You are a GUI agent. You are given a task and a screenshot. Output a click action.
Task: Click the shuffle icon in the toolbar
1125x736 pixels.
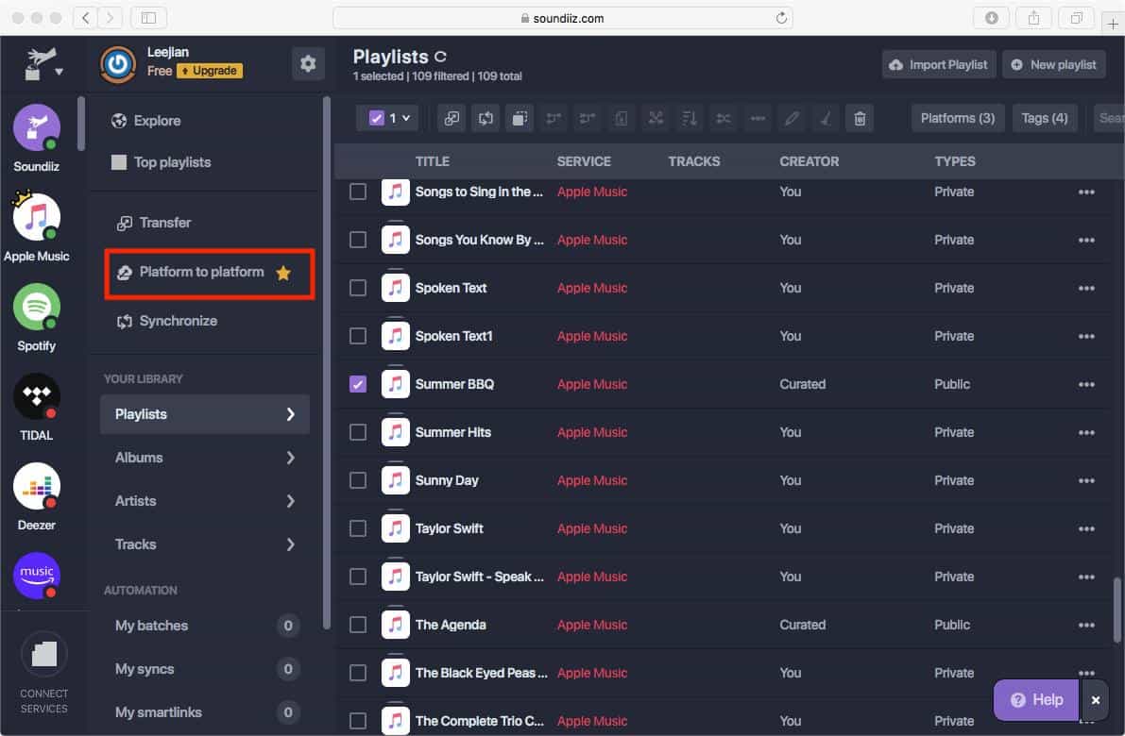click(656, 118)
